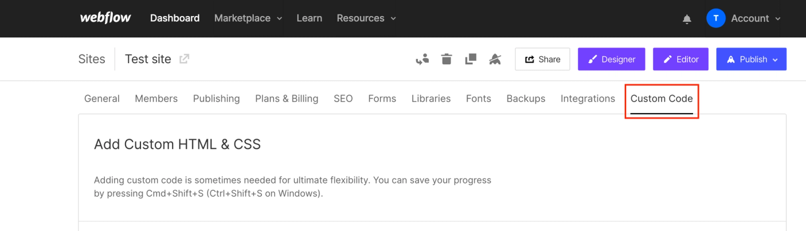Viewport: 806px width, 231px height.
Task: Click the transfer site icon
Action: [x=423, y=59]
